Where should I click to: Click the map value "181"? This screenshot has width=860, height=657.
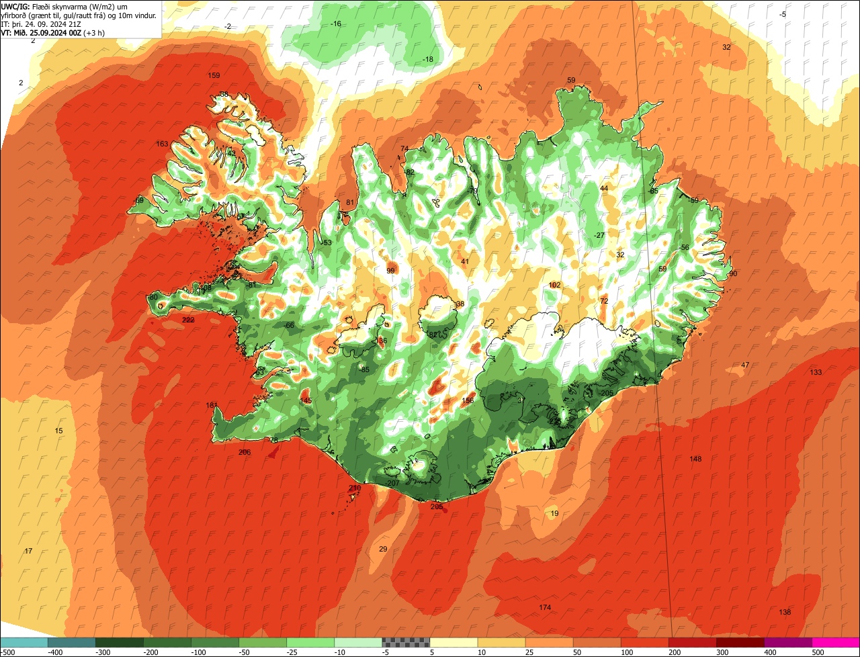coord(212,405)
